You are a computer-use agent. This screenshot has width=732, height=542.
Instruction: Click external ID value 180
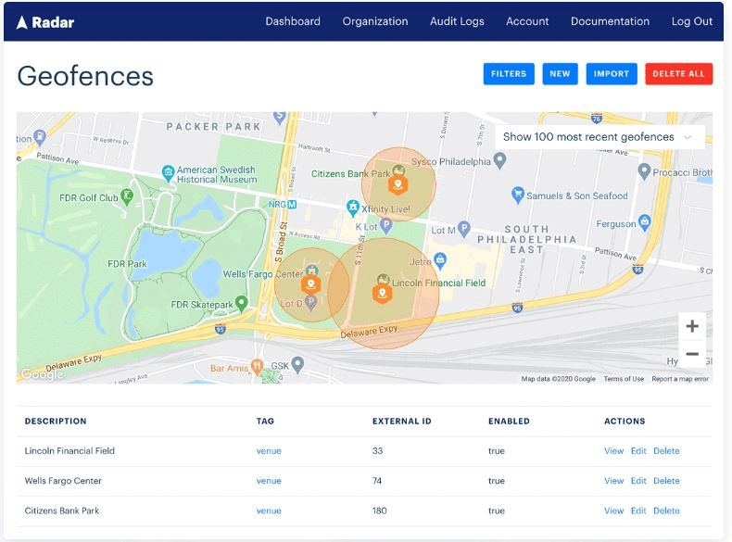[380, 510]
